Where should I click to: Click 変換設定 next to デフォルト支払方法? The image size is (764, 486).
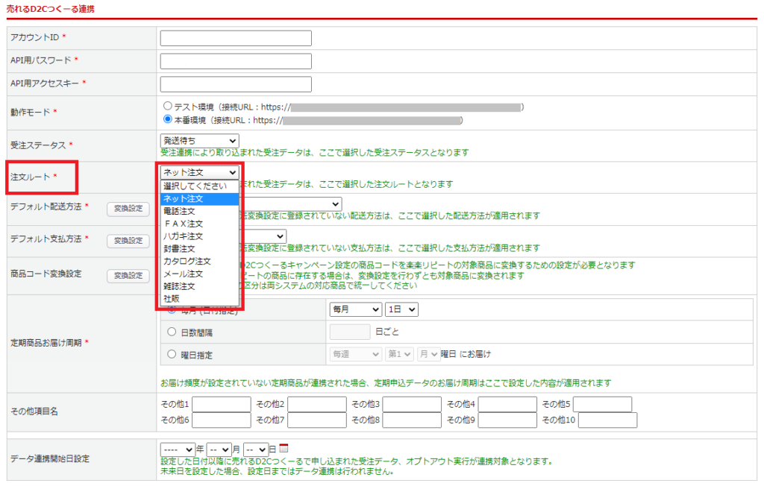(128, 241)
